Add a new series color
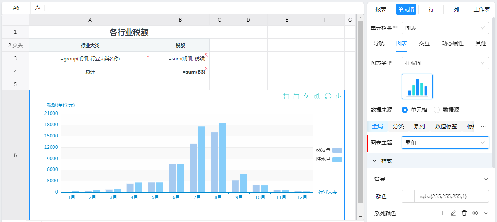The height and width of the screenshot is (222, 497). [442, 213]
